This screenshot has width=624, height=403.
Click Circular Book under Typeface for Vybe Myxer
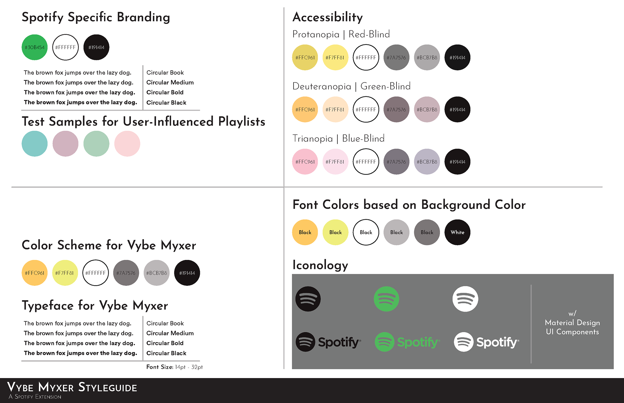165,324
